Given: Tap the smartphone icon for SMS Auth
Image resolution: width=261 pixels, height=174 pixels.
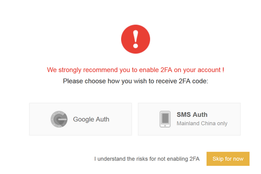Looking at the screenshot, I should (165, 119).
